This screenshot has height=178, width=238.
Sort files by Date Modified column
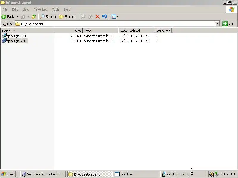[136, 31]
